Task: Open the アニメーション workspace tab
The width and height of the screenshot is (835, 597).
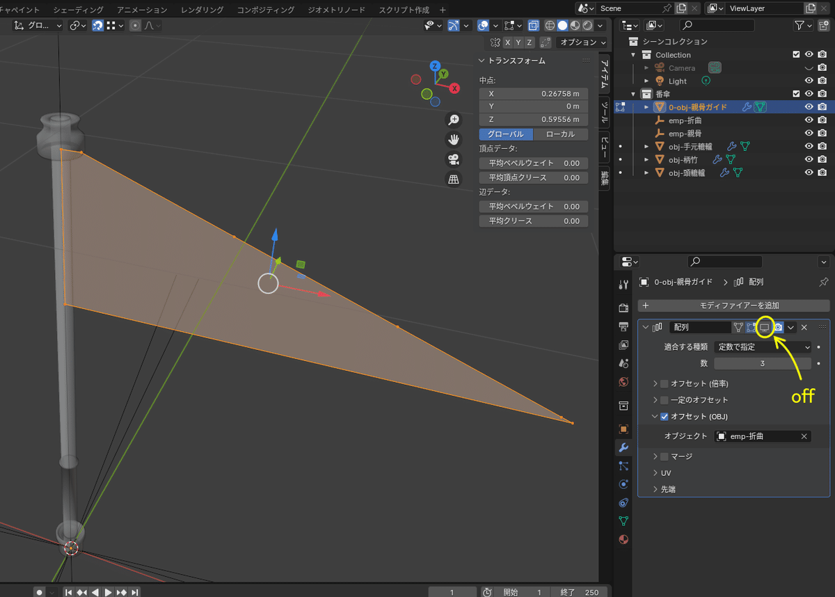Action: tap(142, 10)
